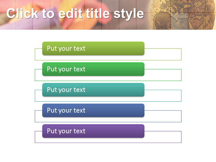This screenshot has height=162, width=216.
Task: Click the slide title text
Action: (75, 14)
